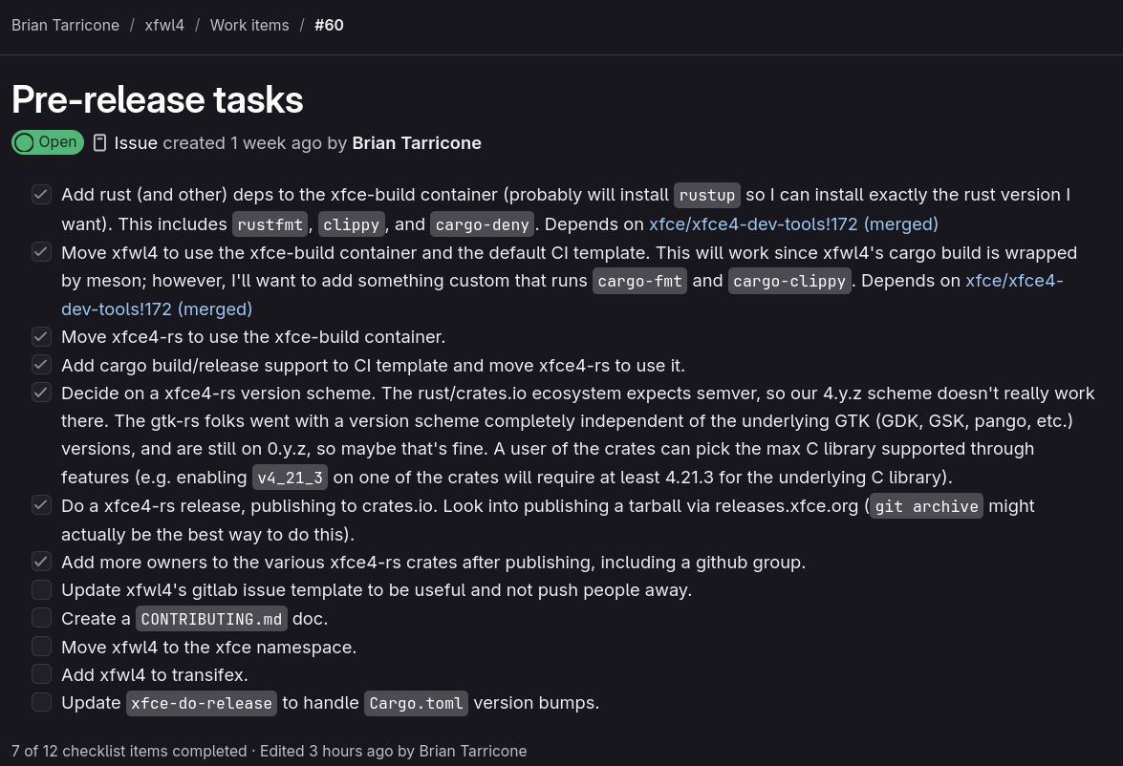
Task: Uncheck Add cargo build/release support checkbox
Action: 41,365
